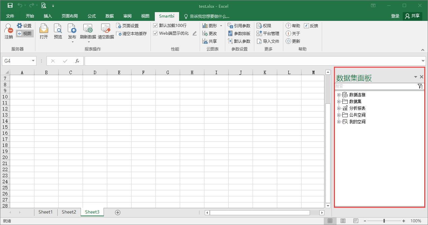The height and width of the screenshot is (225, 428).
Task: Expand the formula bar
Action: (x=424, y=61)
